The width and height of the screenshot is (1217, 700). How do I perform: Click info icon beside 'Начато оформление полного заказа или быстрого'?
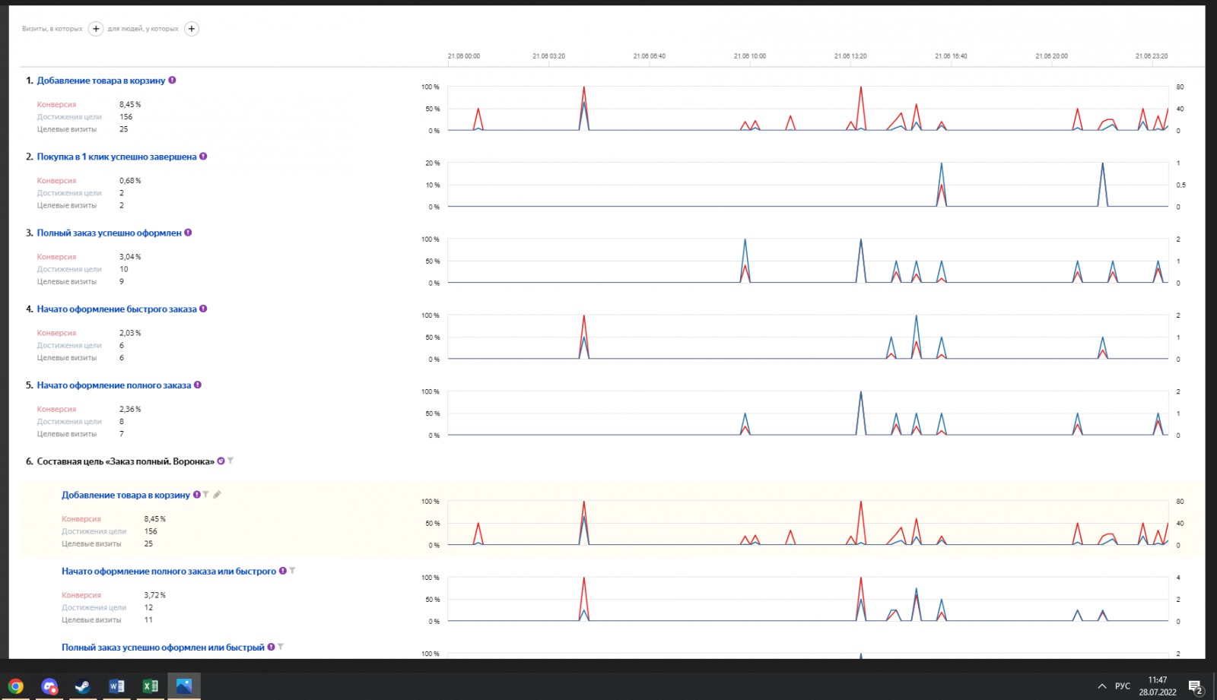(283, 571)
